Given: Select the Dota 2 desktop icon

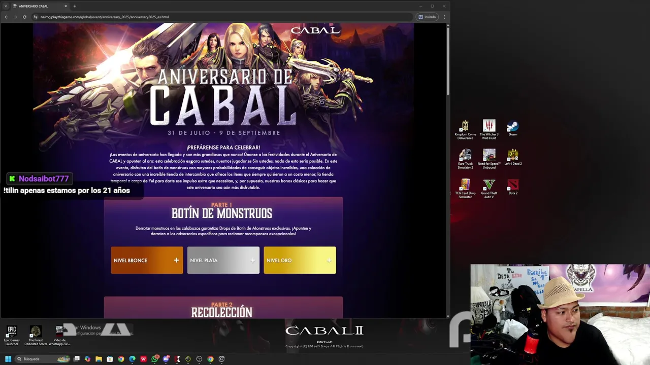Looking at the screenshot, I should 513,187.
